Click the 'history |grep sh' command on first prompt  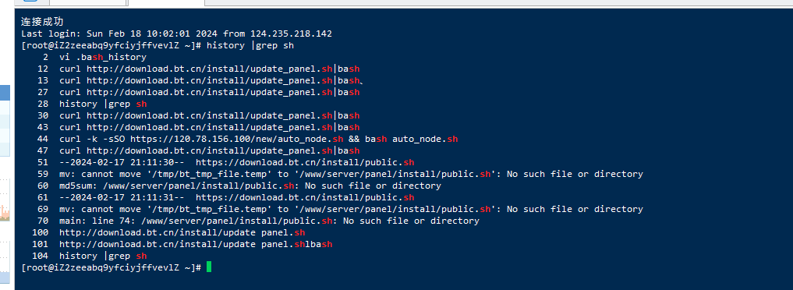click(250, 45)
